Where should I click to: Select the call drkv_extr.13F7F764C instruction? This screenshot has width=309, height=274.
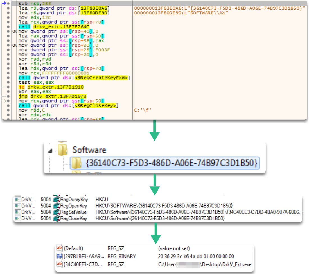pyautogui.click(x=54, y=27)
